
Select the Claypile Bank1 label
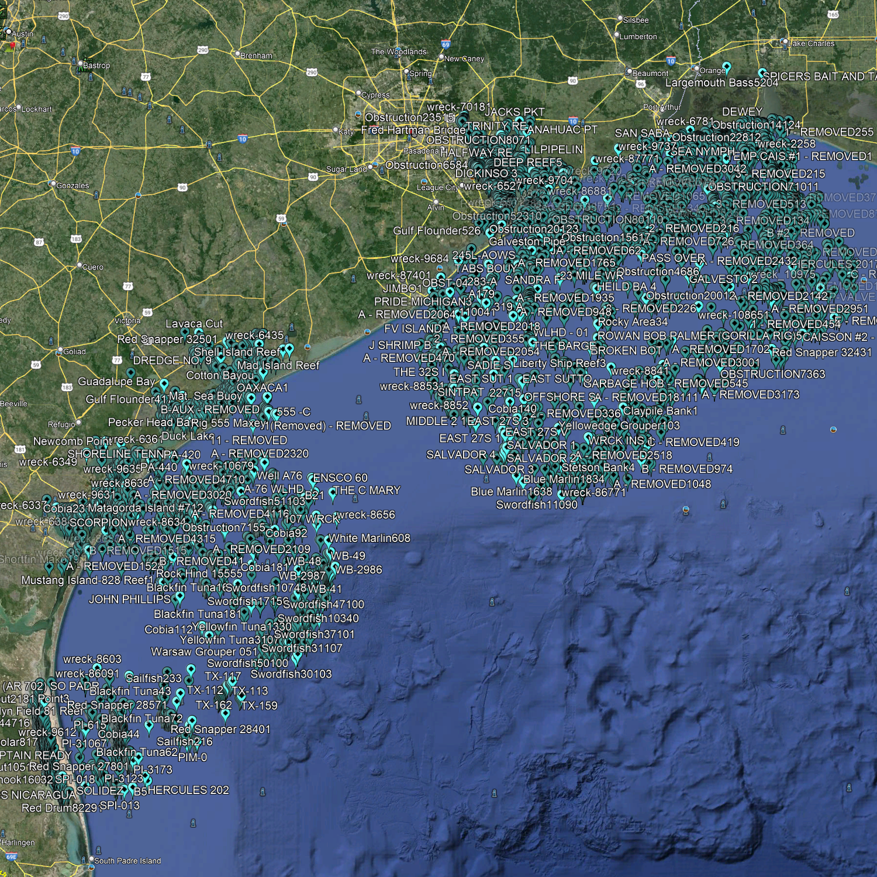pyautogui.click(x=661, y=411)
